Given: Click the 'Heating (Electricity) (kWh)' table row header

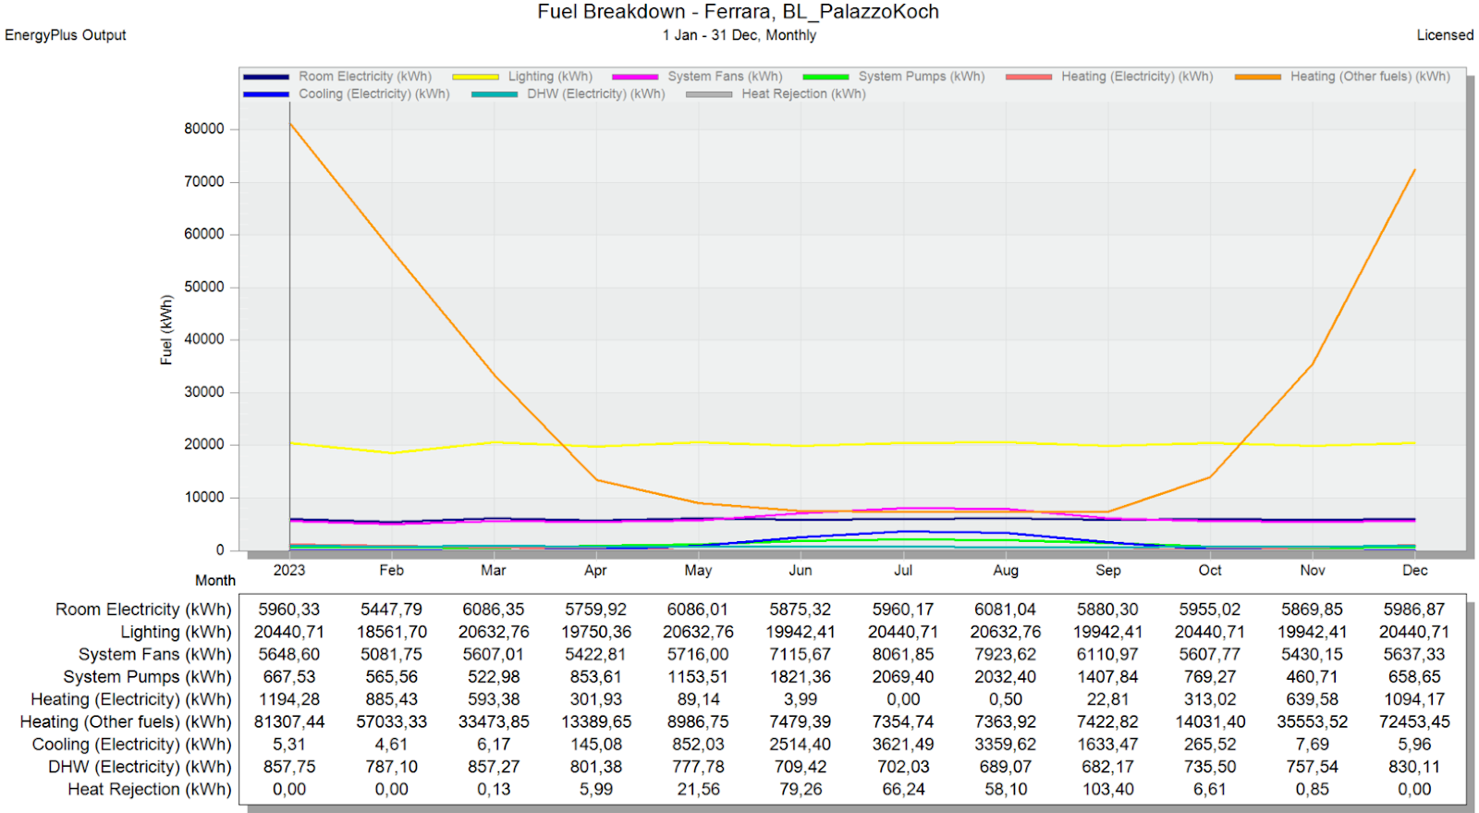Looking at the screenshot, I should [131, 699].
